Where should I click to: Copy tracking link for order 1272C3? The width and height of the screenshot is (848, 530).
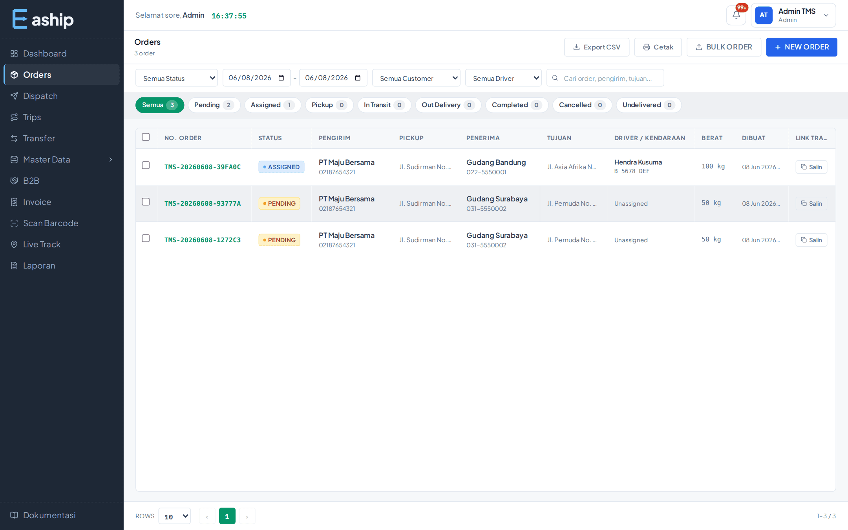tap(811, 240)
